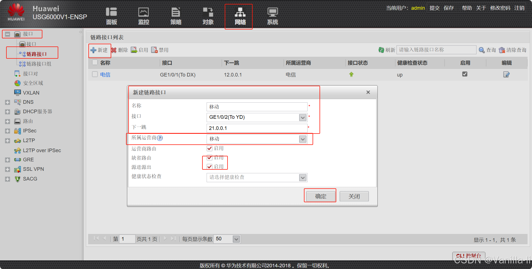This screenshot has width=532, height=269.
Task: Click 启用 enable in the toolbar
Action: pyautogui.click(x=139, y=50)
